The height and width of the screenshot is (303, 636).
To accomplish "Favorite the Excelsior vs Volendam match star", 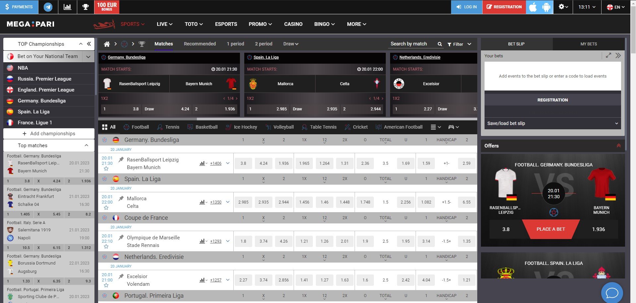I will 106,285.
